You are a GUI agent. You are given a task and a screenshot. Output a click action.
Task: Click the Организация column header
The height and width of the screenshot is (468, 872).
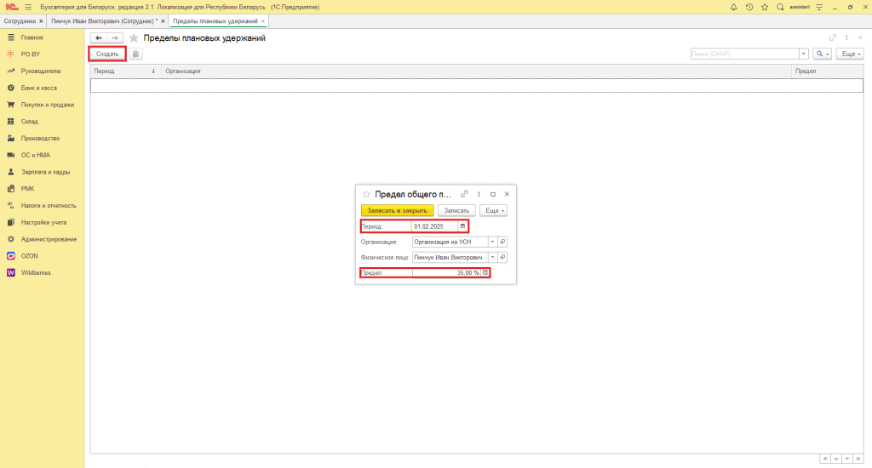(477, 71)
